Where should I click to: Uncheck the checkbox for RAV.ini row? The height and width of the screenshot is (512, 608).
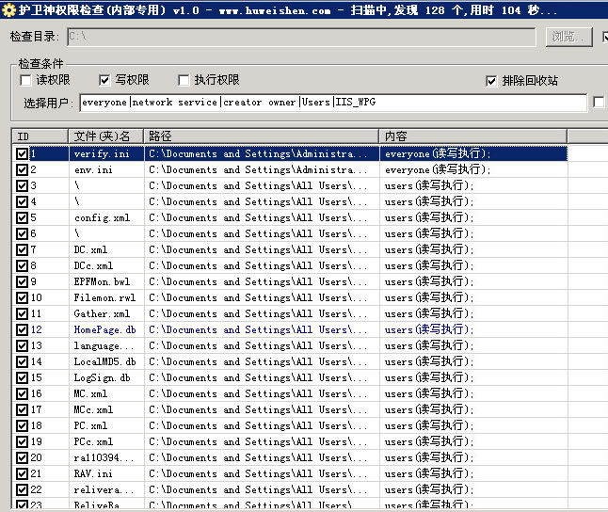coord(23,473)
